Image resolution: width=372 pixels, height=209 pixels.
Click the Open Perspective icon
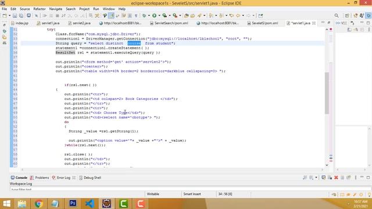(x=347, y=16)
